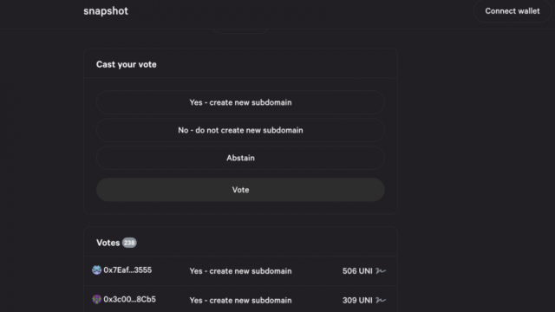The width and height of the screenshot is (555, 312).
Task: Select Yes - create new subdomain option
Action: coord(240,102)
